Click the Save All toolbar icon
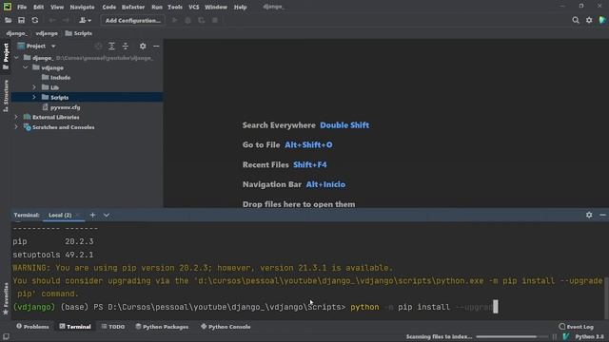The width and height of the screenshot is (609, 342). point(21,20)
